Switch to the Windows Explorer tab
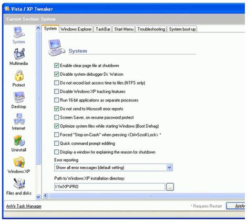 (76, 29)
